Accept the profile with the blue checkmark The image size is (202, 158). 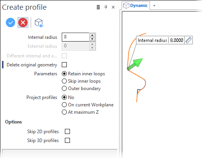click(10, 23)
